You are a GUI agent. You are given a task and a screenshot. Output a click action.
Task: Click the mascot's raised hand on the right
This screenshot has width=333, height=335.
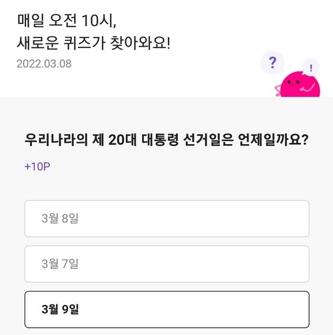(308, 87)
